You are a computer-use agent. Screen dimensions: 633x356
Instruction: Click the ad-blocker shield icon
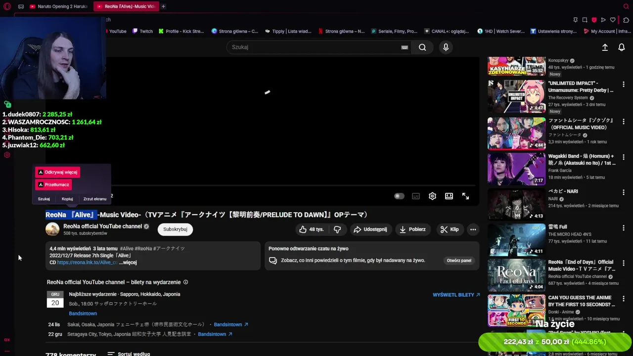[594, 20]
